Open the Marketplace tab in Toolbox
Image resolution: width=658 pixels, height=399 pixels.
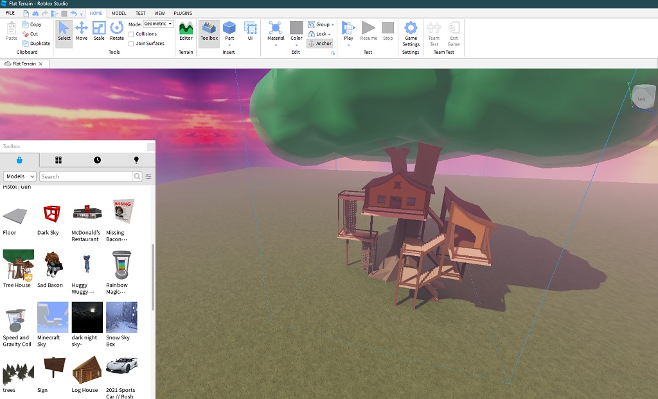tap(19, 160)
